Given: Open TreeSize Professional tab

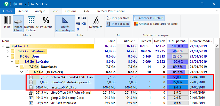Looking at the screenshot, I should [x=111, y=11].
